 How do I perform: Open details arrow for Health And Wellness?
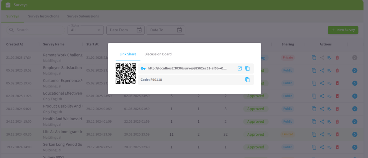click(x=355, y=122)
